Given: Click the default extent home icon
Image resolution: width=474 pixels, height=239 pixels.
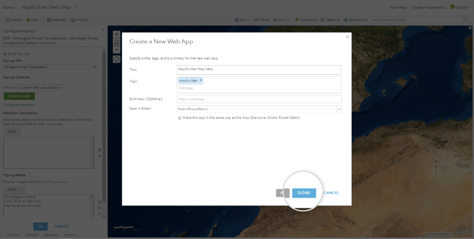Looking at the screenshot, I should [x=116, y=42].
